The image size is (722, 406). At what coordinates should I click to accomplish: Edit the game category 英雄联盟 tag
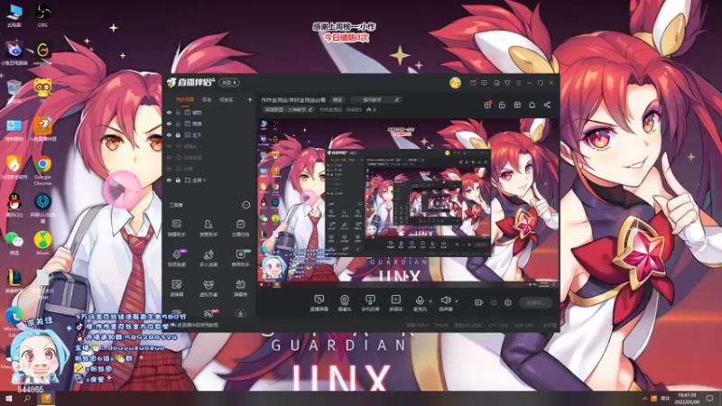[288, 109]
